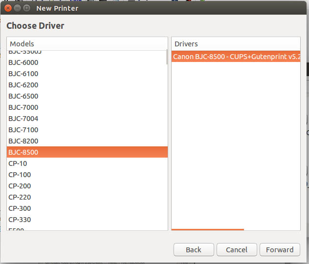
Task: Select model BJC-6100
Action: (87, 74)
